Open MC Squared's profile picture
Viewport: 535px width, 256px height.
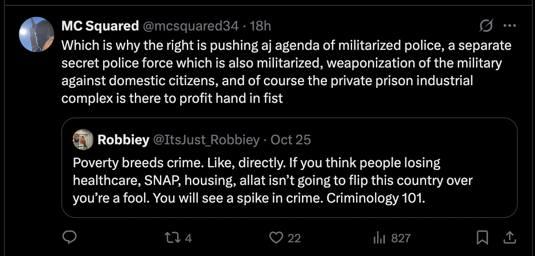click(37, 34)
